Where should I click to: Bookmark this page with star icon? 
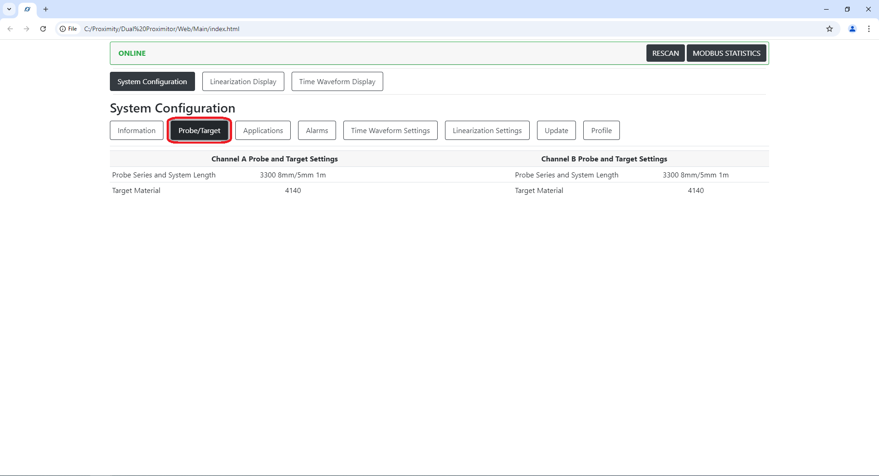click(830, 29)
